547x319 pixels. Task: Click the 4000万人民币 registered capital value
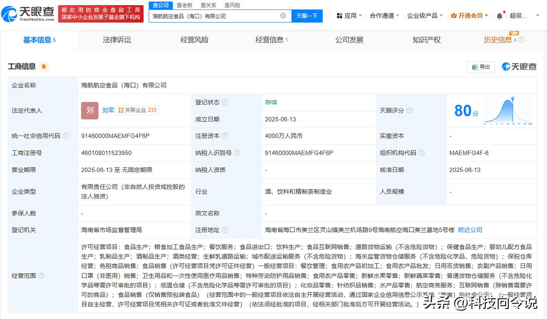pos(284,136)
